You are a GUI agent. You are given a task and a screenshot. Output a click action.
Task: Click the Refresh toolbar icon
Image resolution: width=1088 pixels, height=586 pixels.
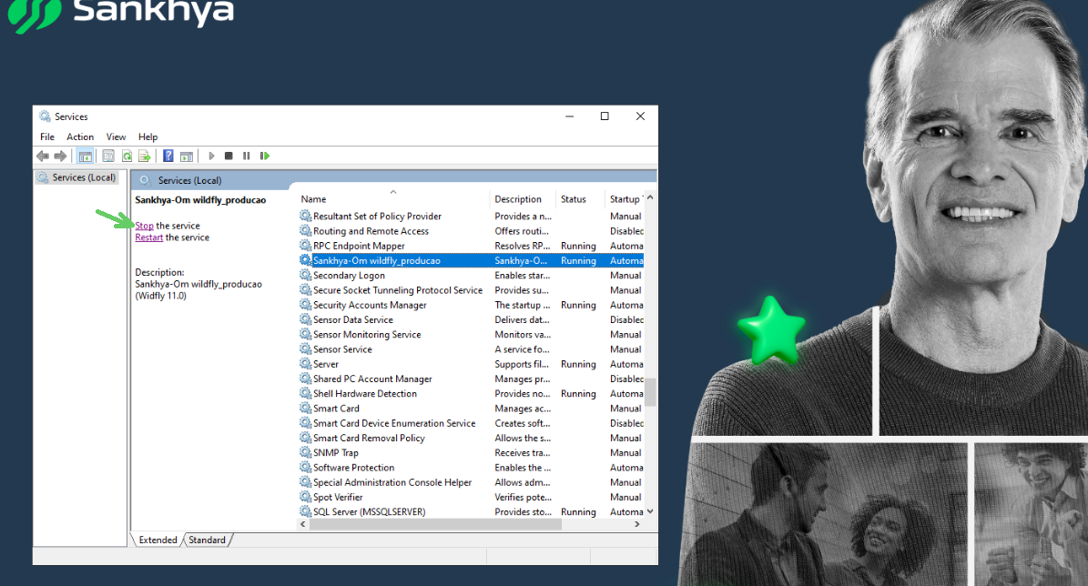[x=127, y=156]
